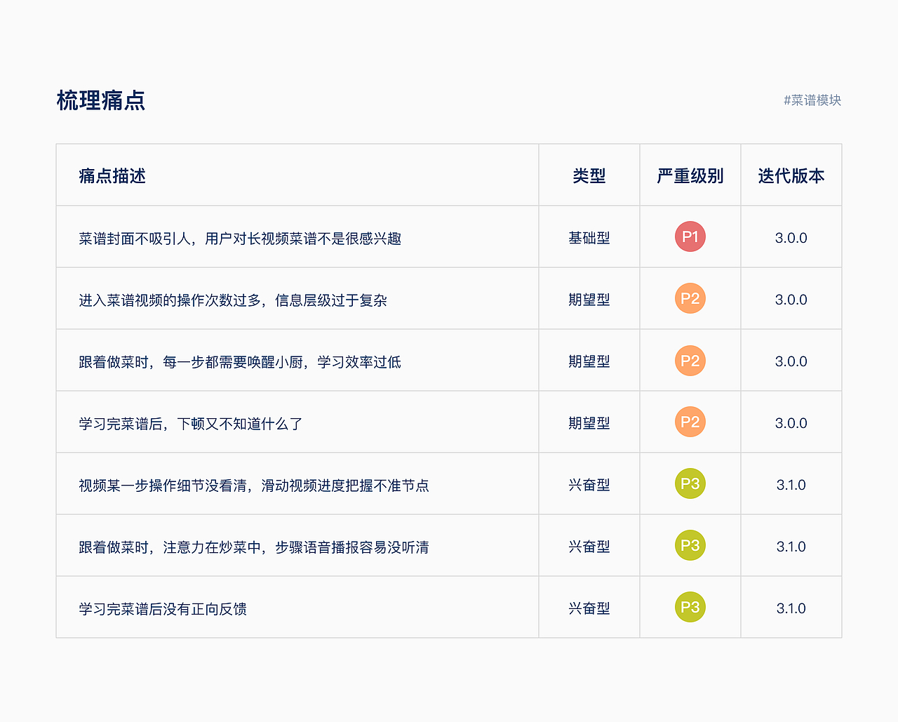The height and width of the screenshot is (722, 898).
Task: Select the text 进入菜谱视频的操作次数过多，信息层级过于复杂
Action: click(x=233, y=300)
